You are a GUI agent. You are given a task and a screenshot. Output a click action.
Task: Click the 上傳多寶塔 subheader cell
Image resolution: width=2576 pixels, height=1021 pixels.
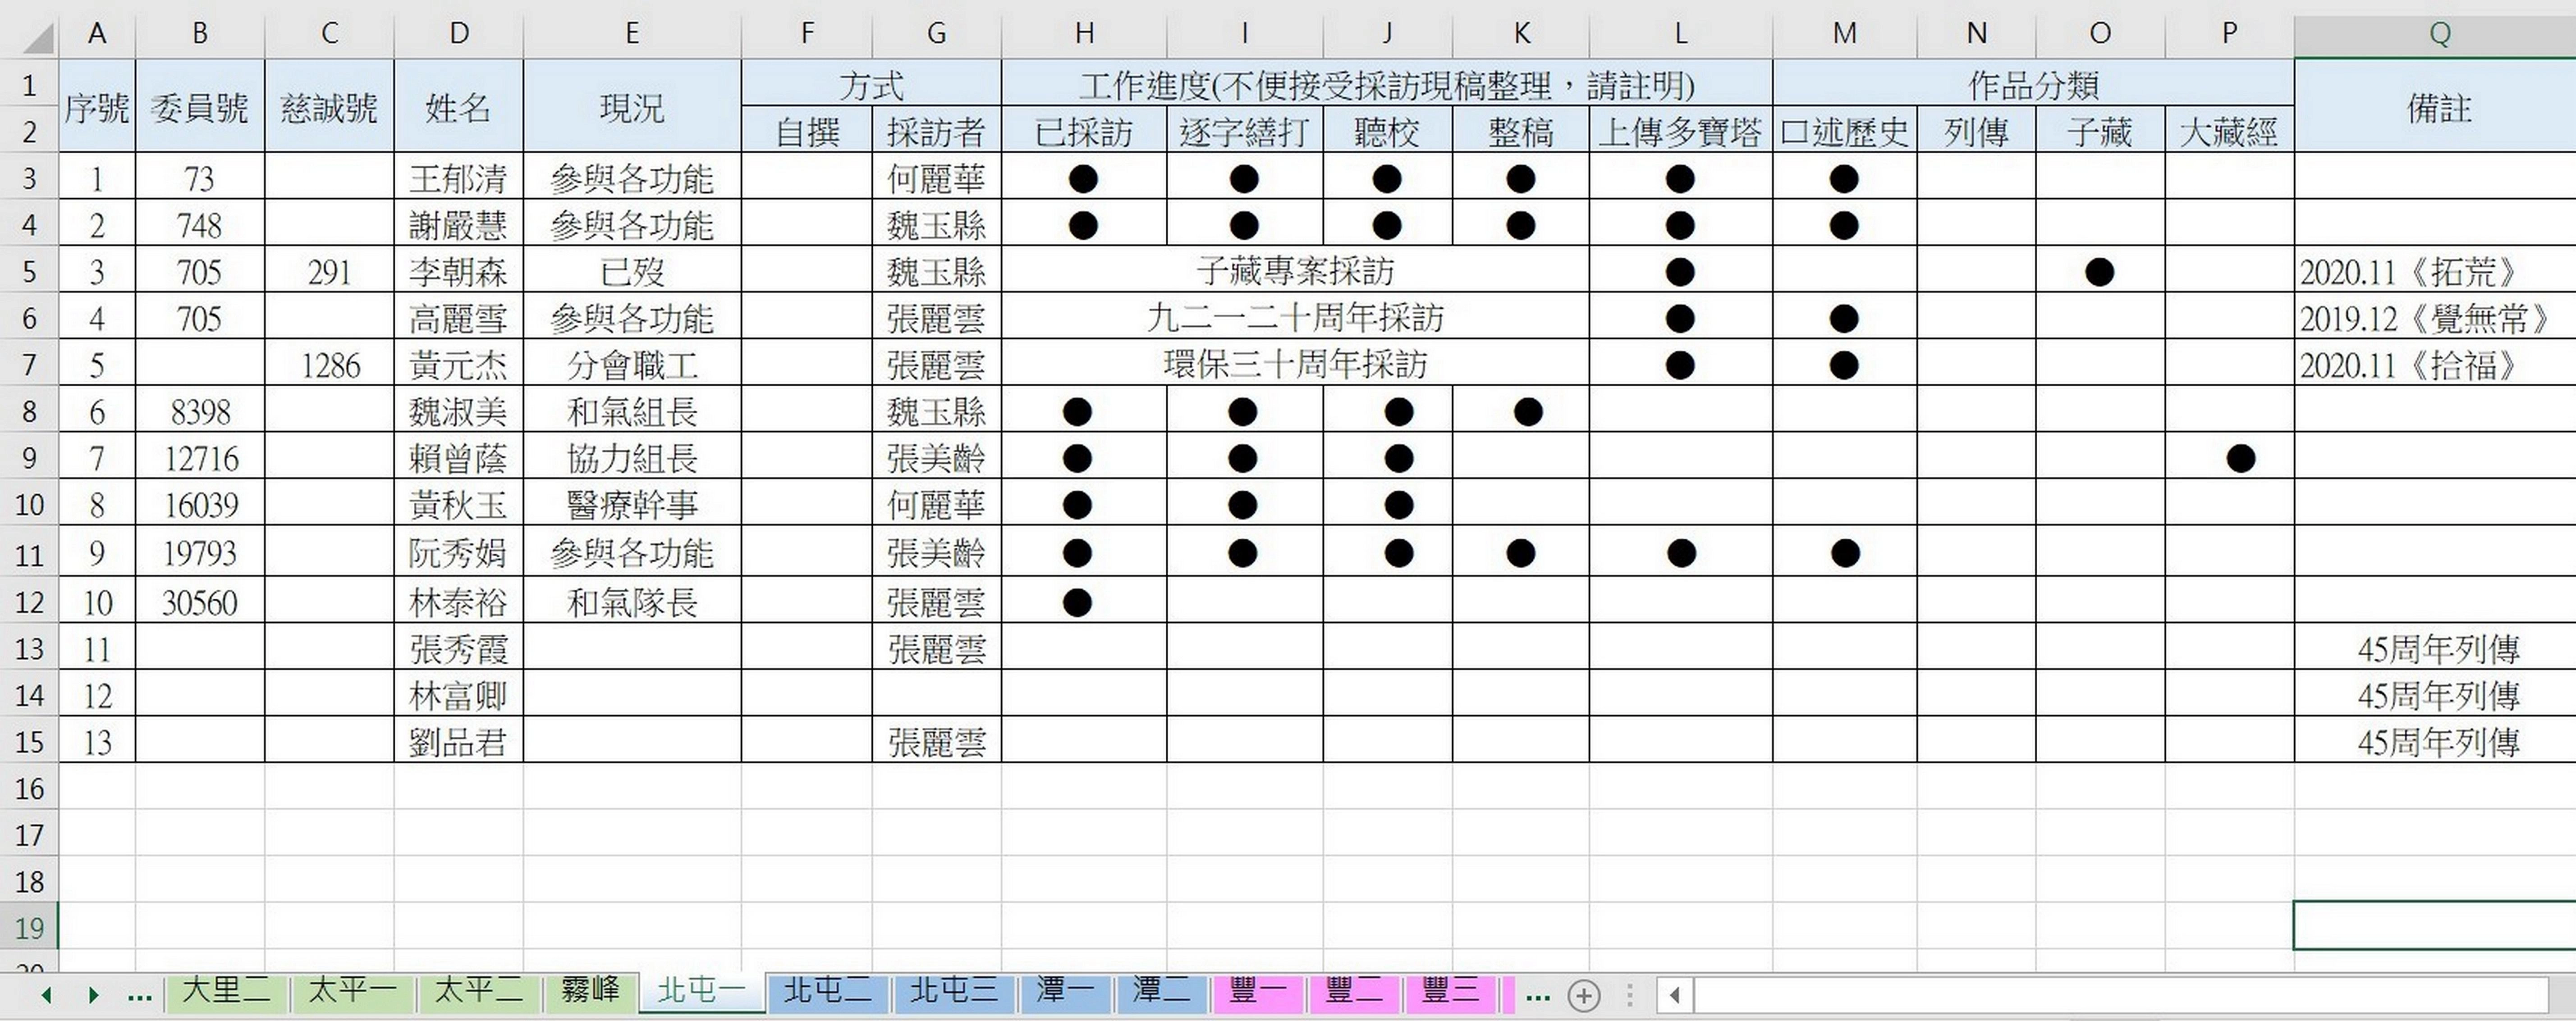pyautogui.click(x=1681, y=131)
